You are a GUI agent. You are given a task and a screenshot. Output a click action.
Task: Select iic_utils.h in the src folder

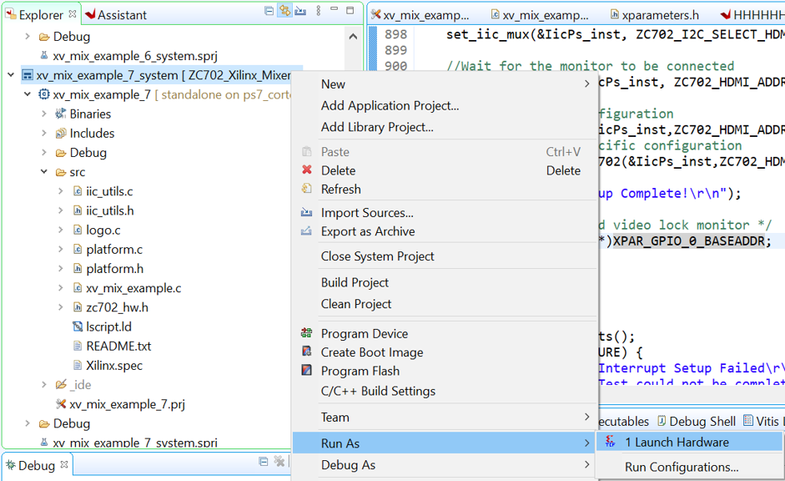click(109, 211)
